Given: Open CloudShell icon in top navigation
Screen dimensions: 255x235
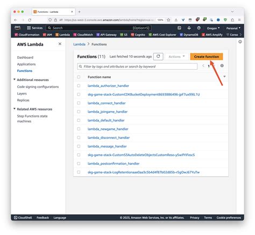Looking at the screenshot, I should (x=179, y=28).
